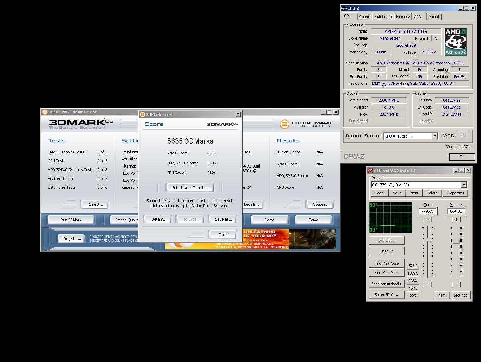Open the About tab in CPU-Z
Screen dimensions: 481x362
pyautogui.click(x=434, y=17)
